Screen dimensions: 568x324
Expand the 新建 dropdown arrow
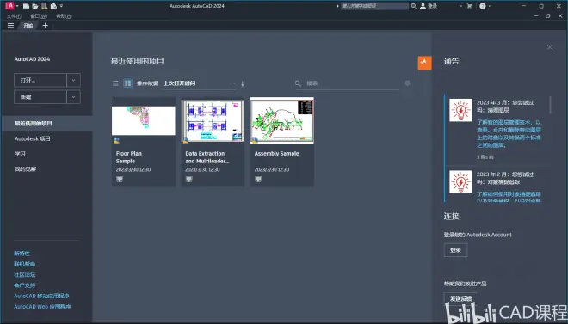(x=73, y=97)
